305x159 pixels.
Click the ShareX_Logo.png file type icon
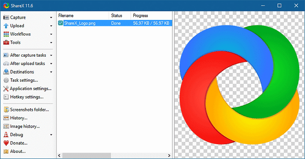pos(61,23)
